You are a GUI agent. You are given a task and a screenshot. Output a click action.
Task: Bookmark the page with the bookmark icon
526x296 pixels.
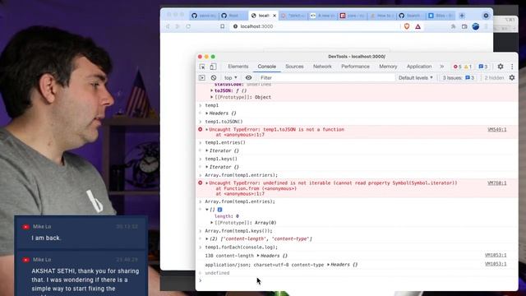[x=223, y=26]
